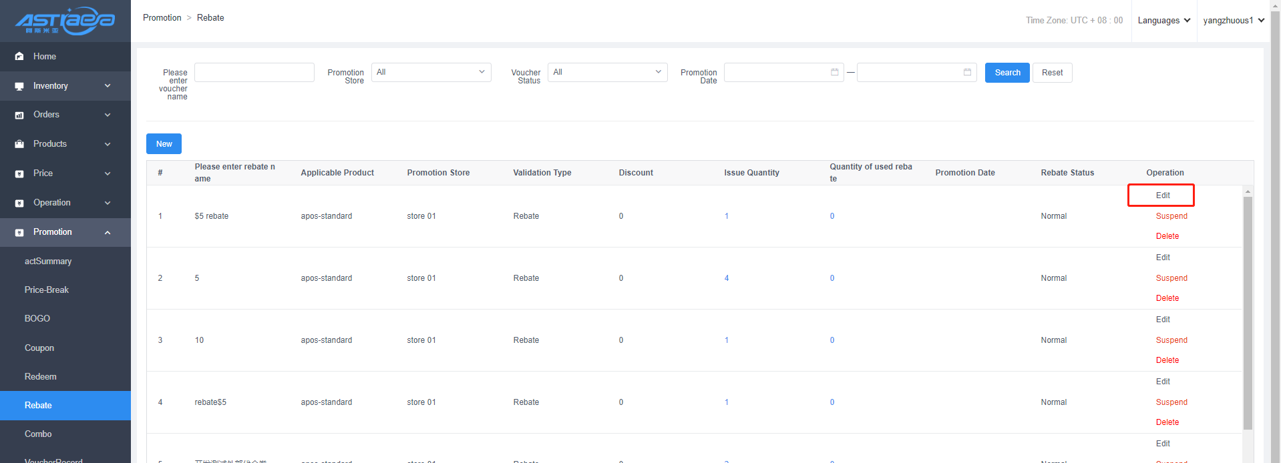The width and height of the screenshot is (1281, 463).
Task: Open the Languages dropdown menu
Action: (1163, 21)
